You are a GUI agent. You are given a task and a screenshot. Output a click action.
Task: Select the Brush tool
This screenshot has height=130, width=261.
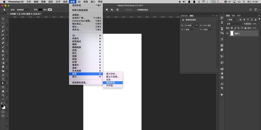3,47
